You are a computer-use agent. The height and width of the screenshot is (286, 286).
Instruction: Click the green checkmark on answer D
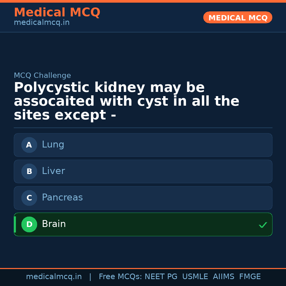point(263,225)
